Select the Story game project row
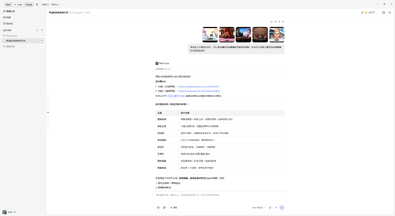Viewport: 395px width, 216px height. (x=23, y=36)
